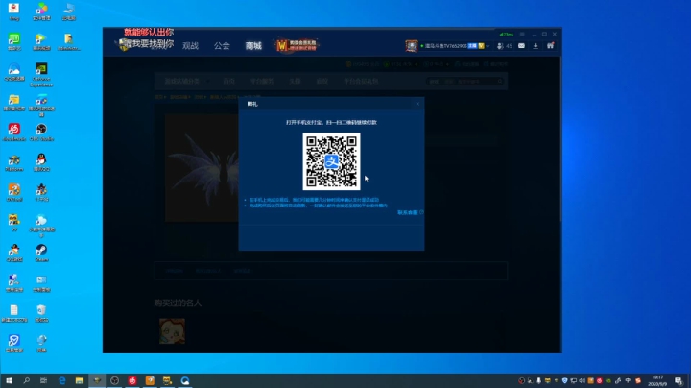Select the 商城 store tab
The height and width of the screenshot is (388, 691).
pos(253,46)
